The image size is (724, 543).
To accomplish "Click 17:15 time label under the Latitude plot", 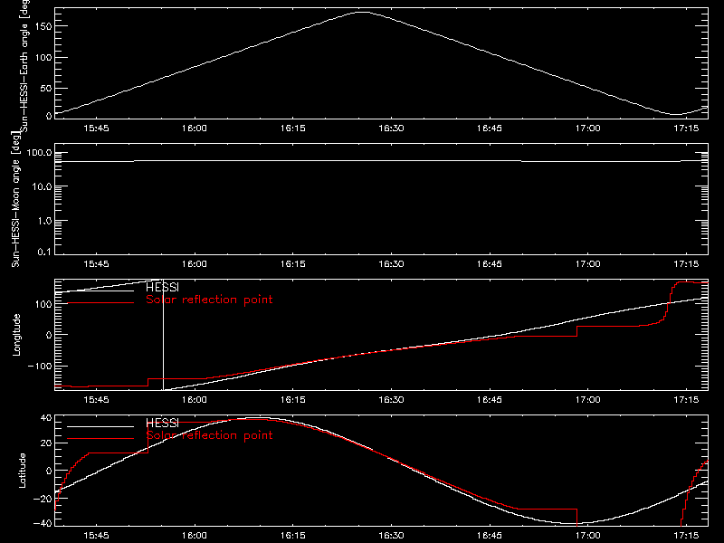I will tap(686, 536).
